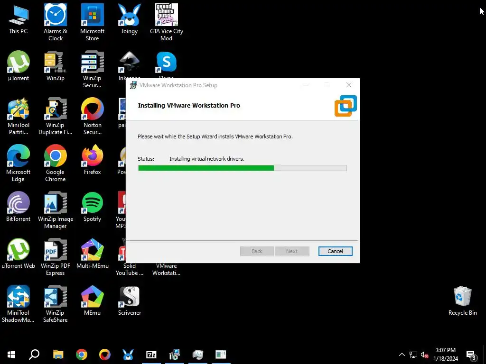Open the Recycle Bin
This screenshot has width=486, height=364.
coord(462,300)
